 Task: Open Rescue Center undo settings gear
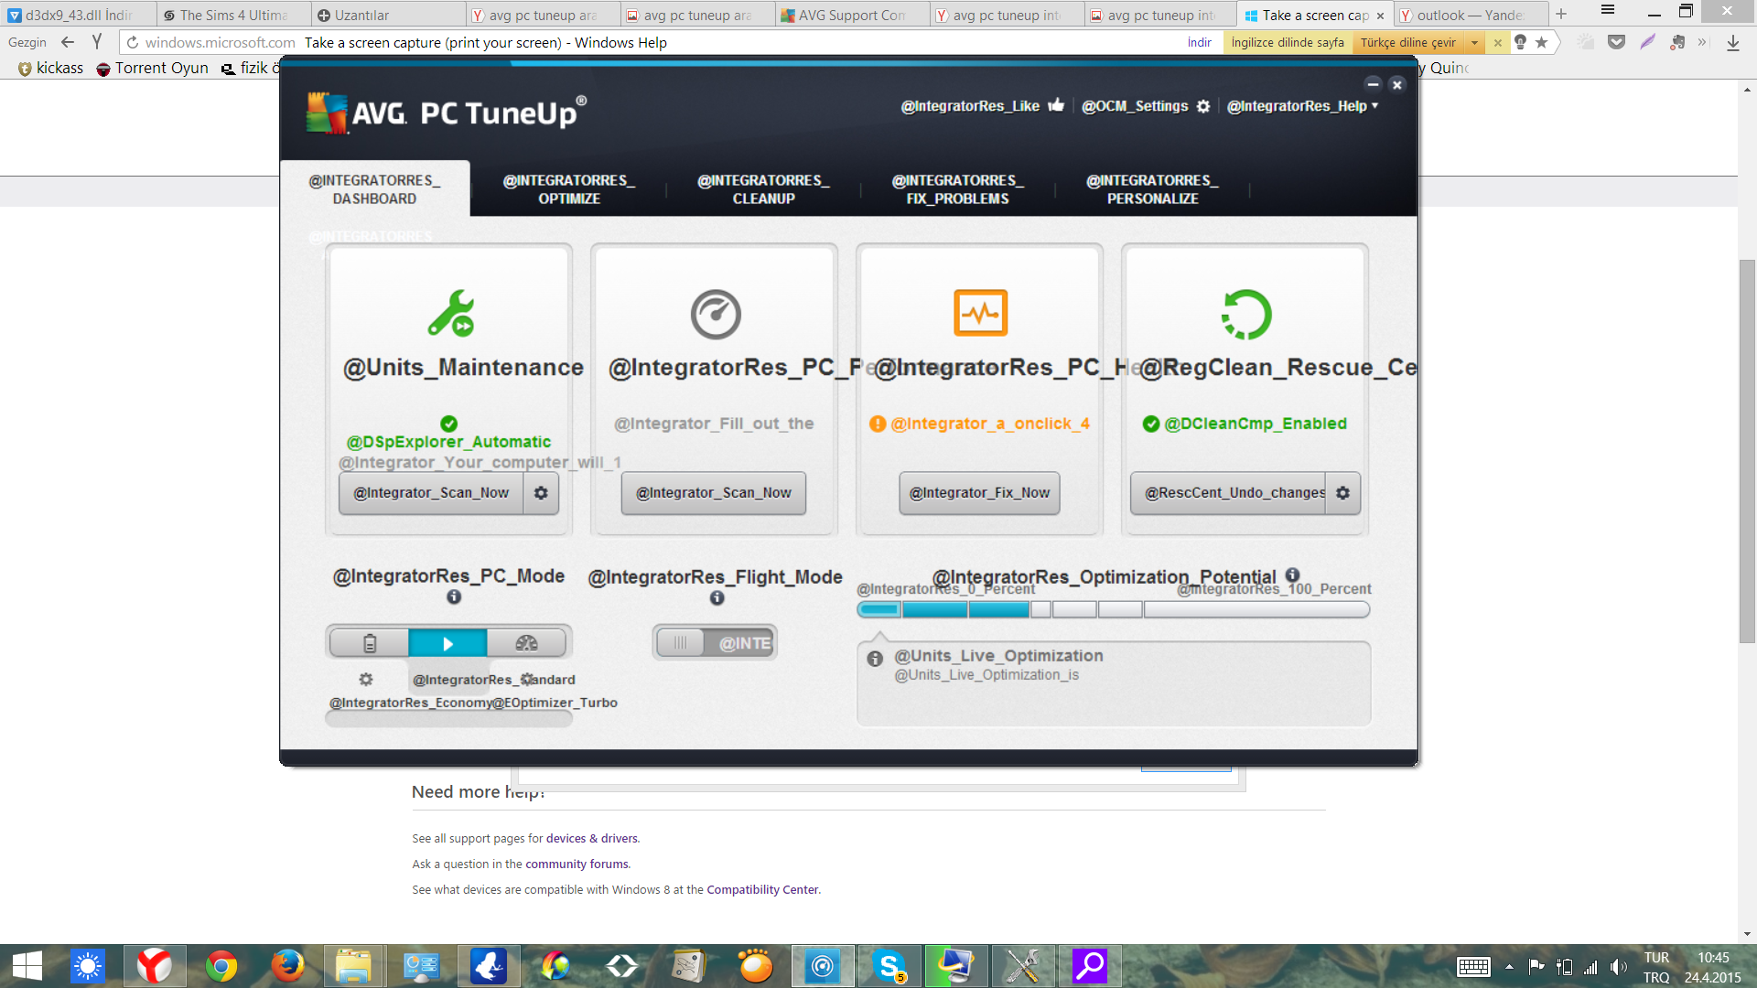pyautogui.click(x=1342, y=493)
